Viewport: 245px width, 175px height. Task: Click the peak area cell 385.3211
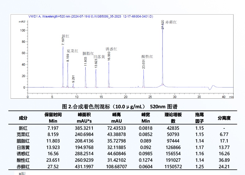pyautogui.click(x=84, y=128)
